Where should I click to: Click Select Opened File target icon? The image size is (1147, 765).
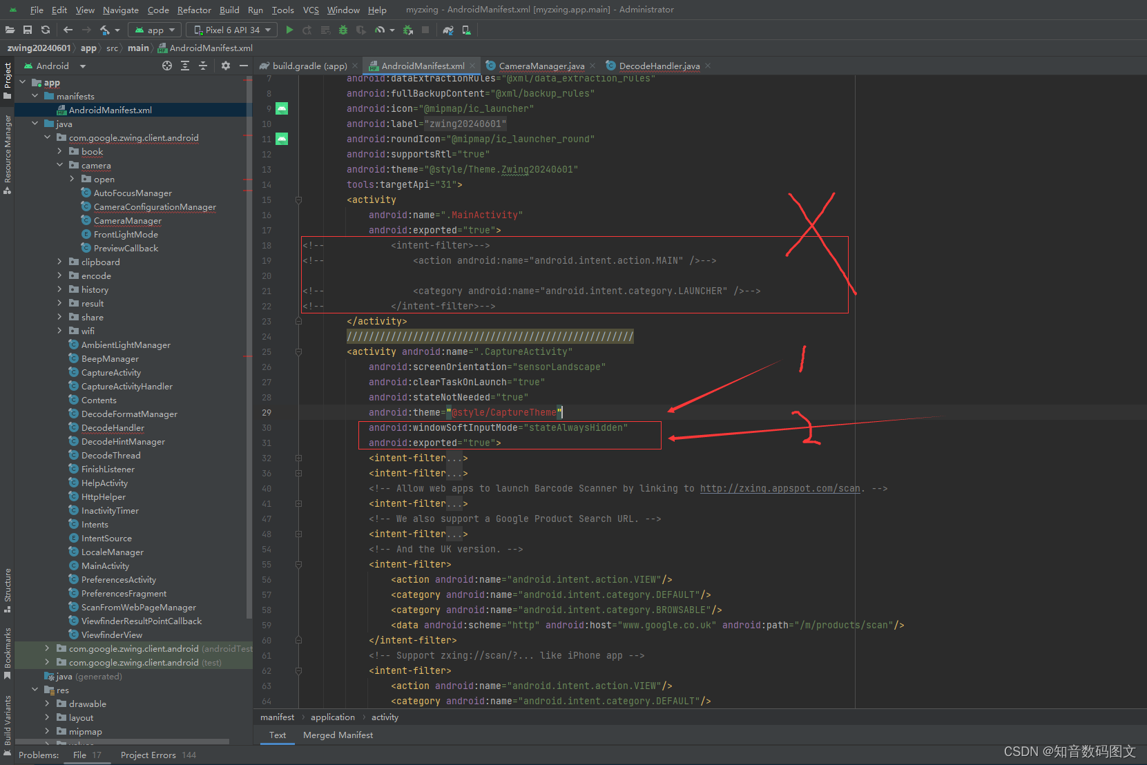coord(166,66)
